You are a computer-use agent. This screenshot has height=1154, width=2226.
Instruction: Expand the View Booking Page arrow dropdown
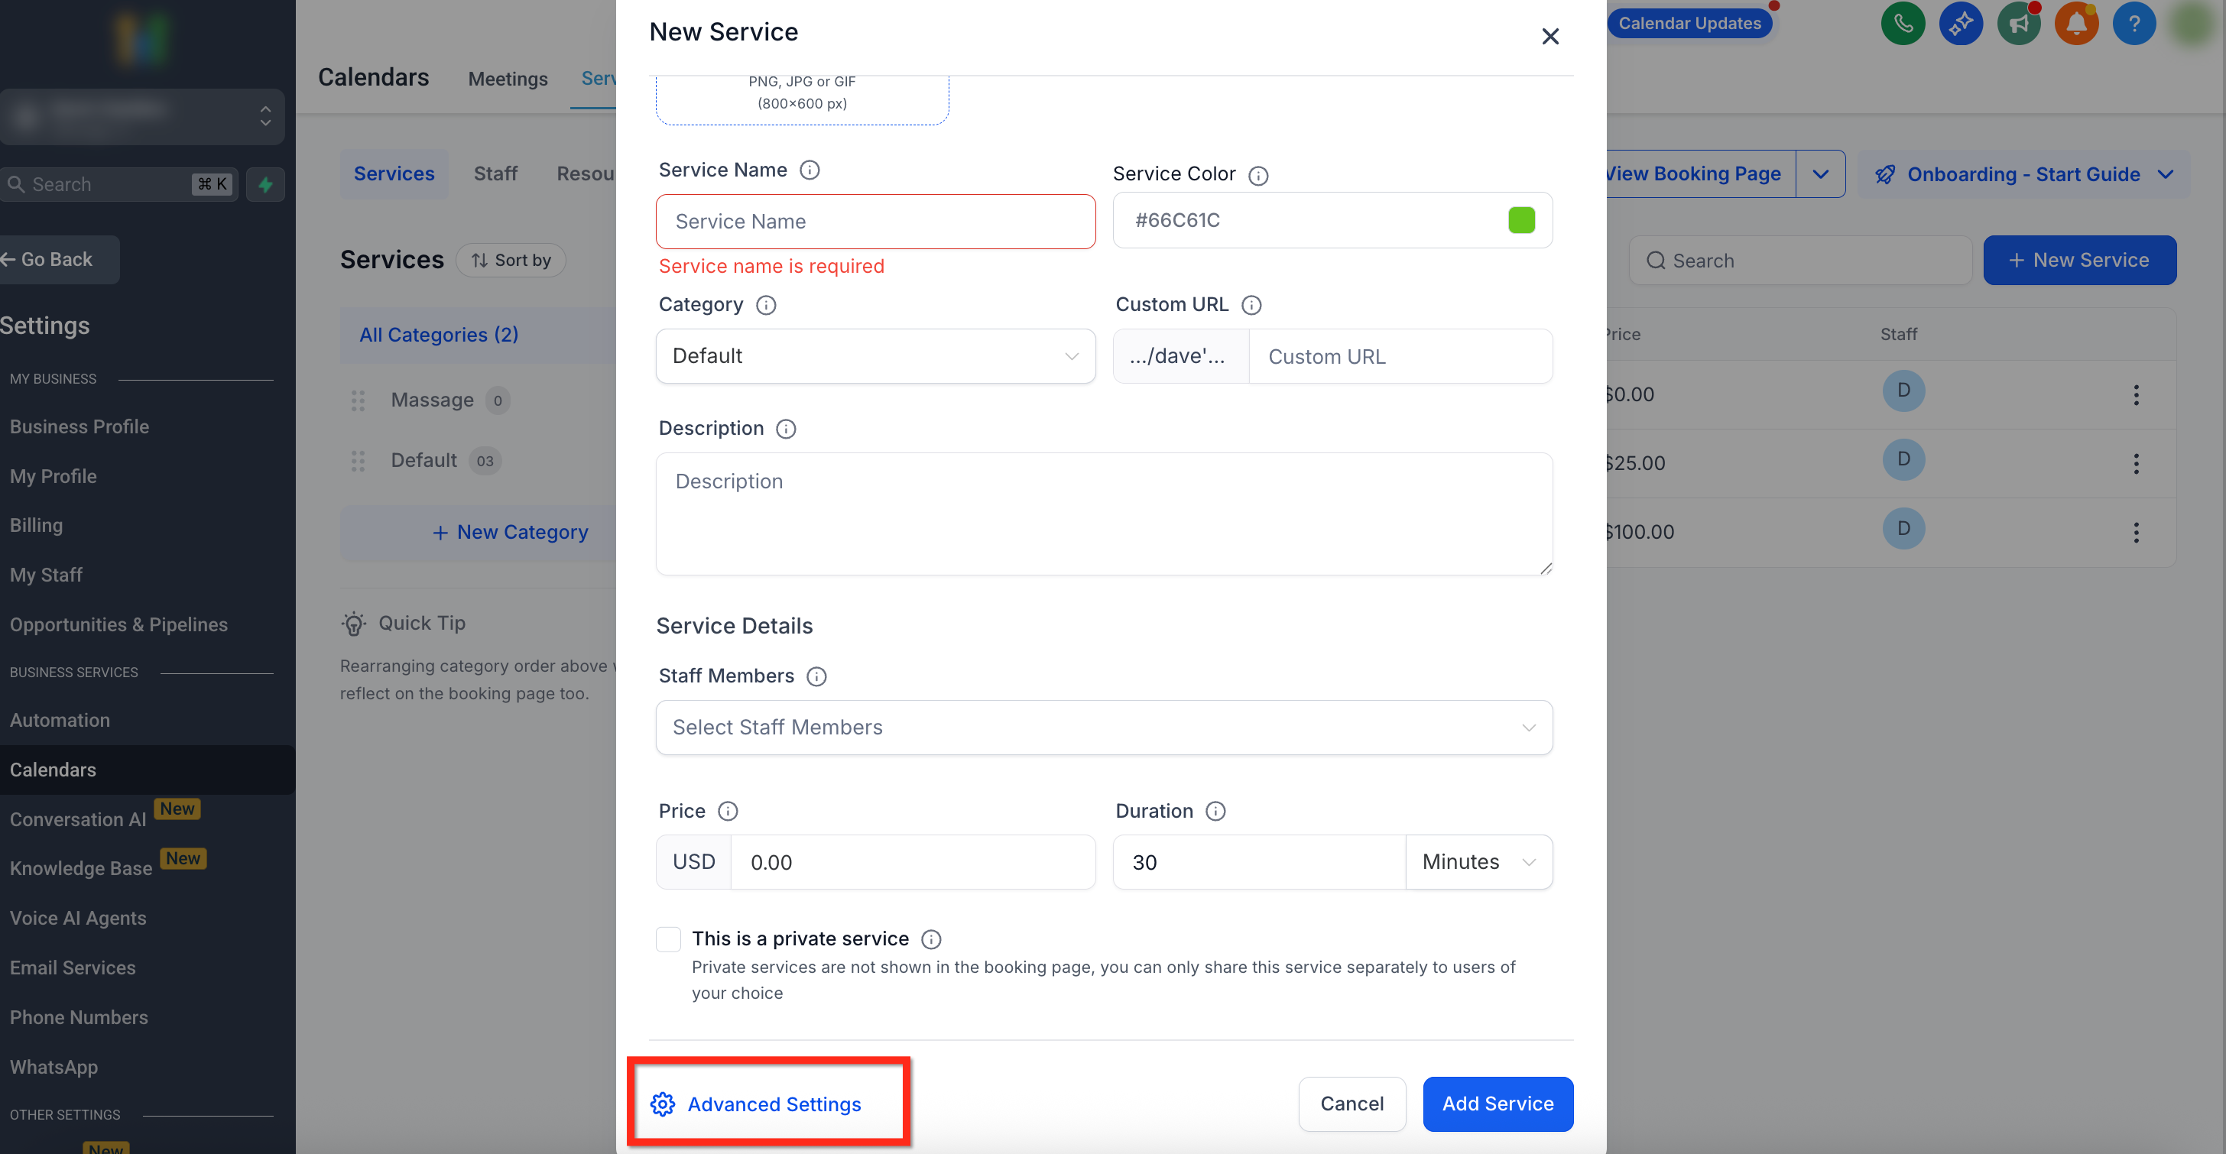tap(1820, 174)
